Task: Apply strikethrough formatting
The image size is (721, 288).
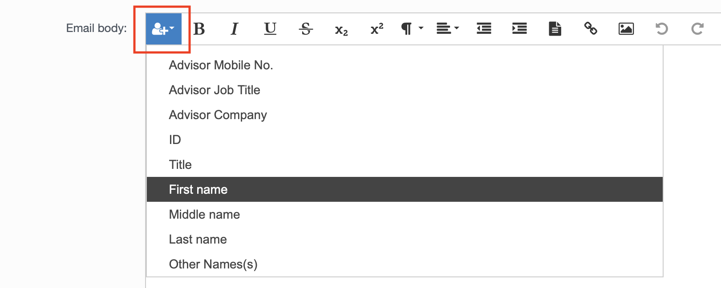Action: click(x=306, y=28)
